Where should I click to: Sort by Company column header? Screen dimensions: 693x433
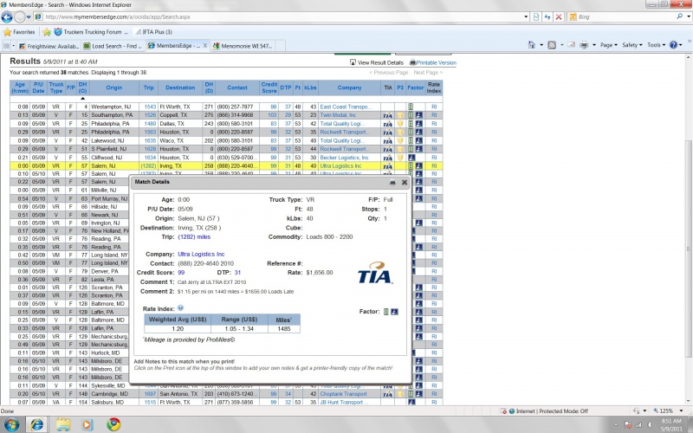(x=350, y=87)
